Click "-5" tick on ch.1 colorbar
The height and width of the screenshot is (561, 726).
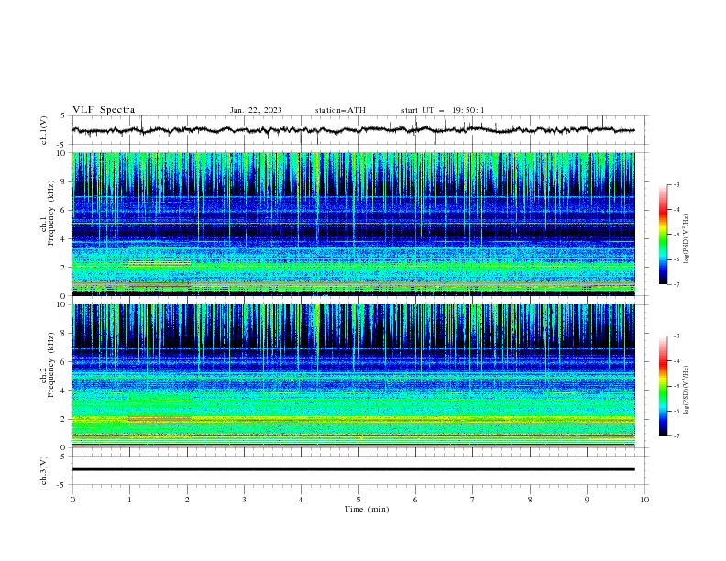[676, 235]
